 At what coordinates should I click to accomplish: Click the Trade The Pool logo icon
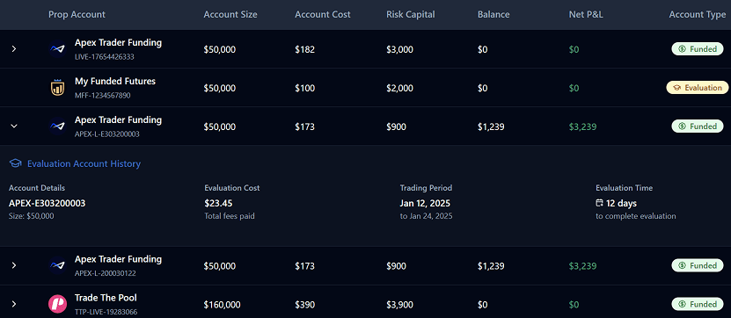point(57,304)
